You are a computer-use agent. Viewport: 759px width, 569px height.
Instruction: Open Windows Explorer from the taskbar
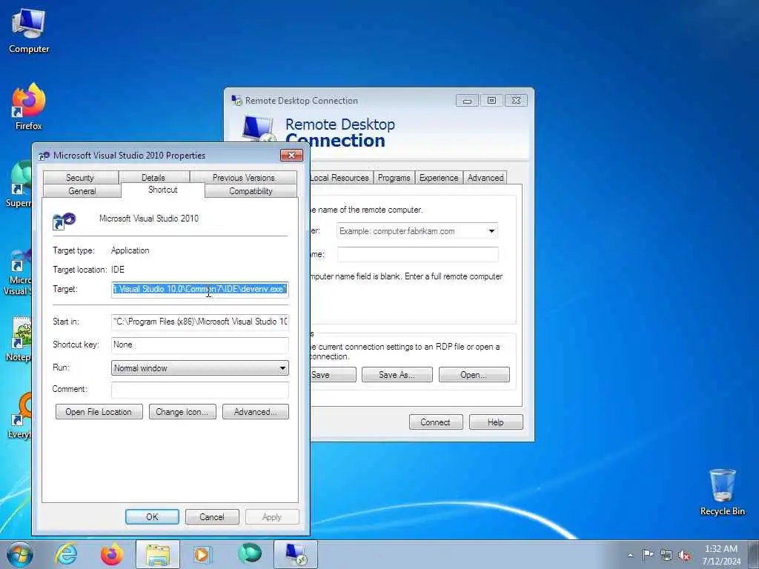158,554
